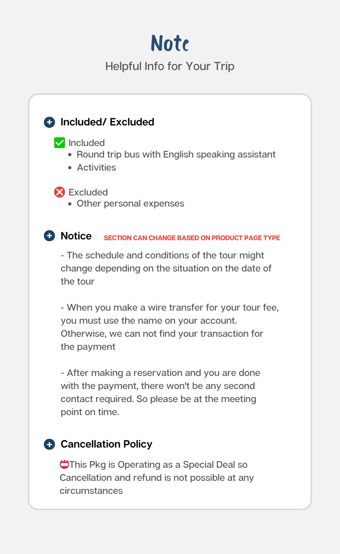Select the Cancellation Policy heading
Screen dimensions: 340x554
106,444
